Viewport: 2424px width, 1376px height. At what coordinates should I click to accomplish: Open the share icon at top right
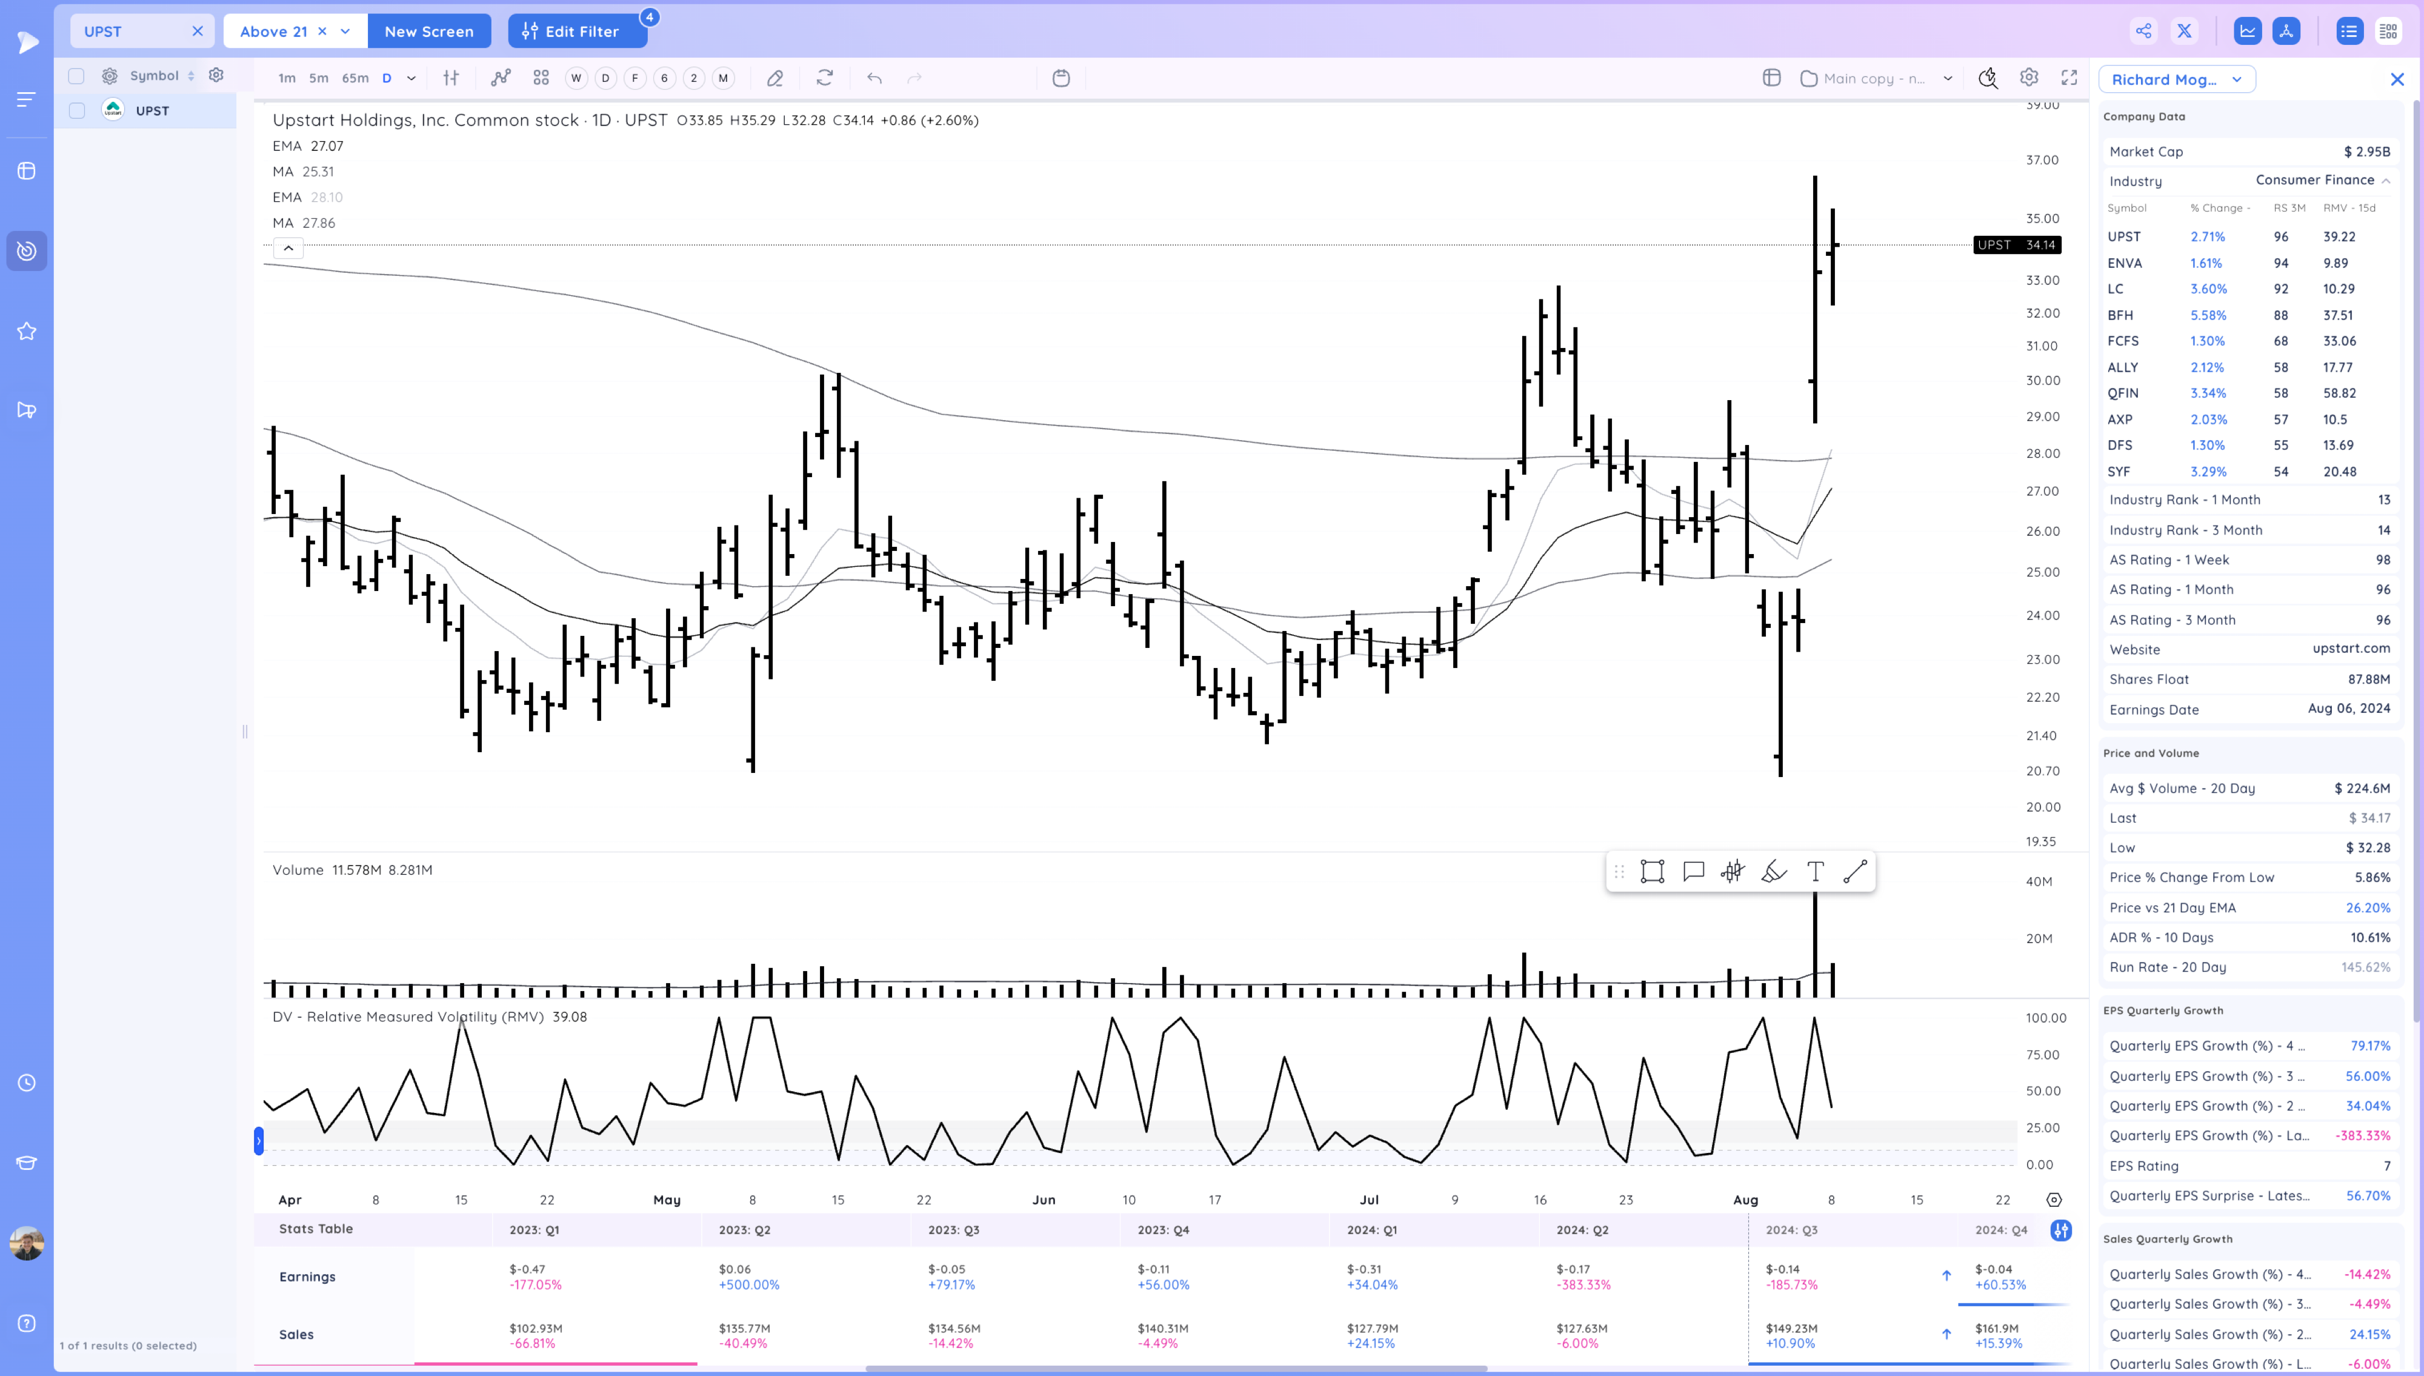click(2143, 31)
